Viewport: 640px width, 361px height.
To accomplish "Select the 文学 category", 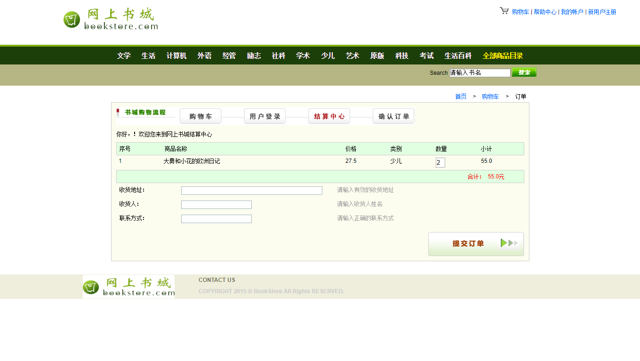I will click(124, 56).
